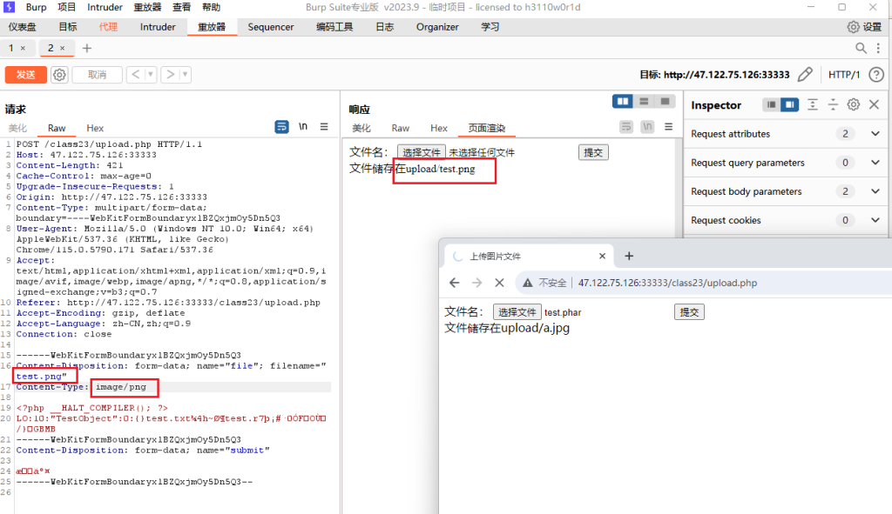Viewport: 892px width, 514px height.
Task: Add a new Repeater tab with plus
Action: pyautogui.click(x=87, y=48)
